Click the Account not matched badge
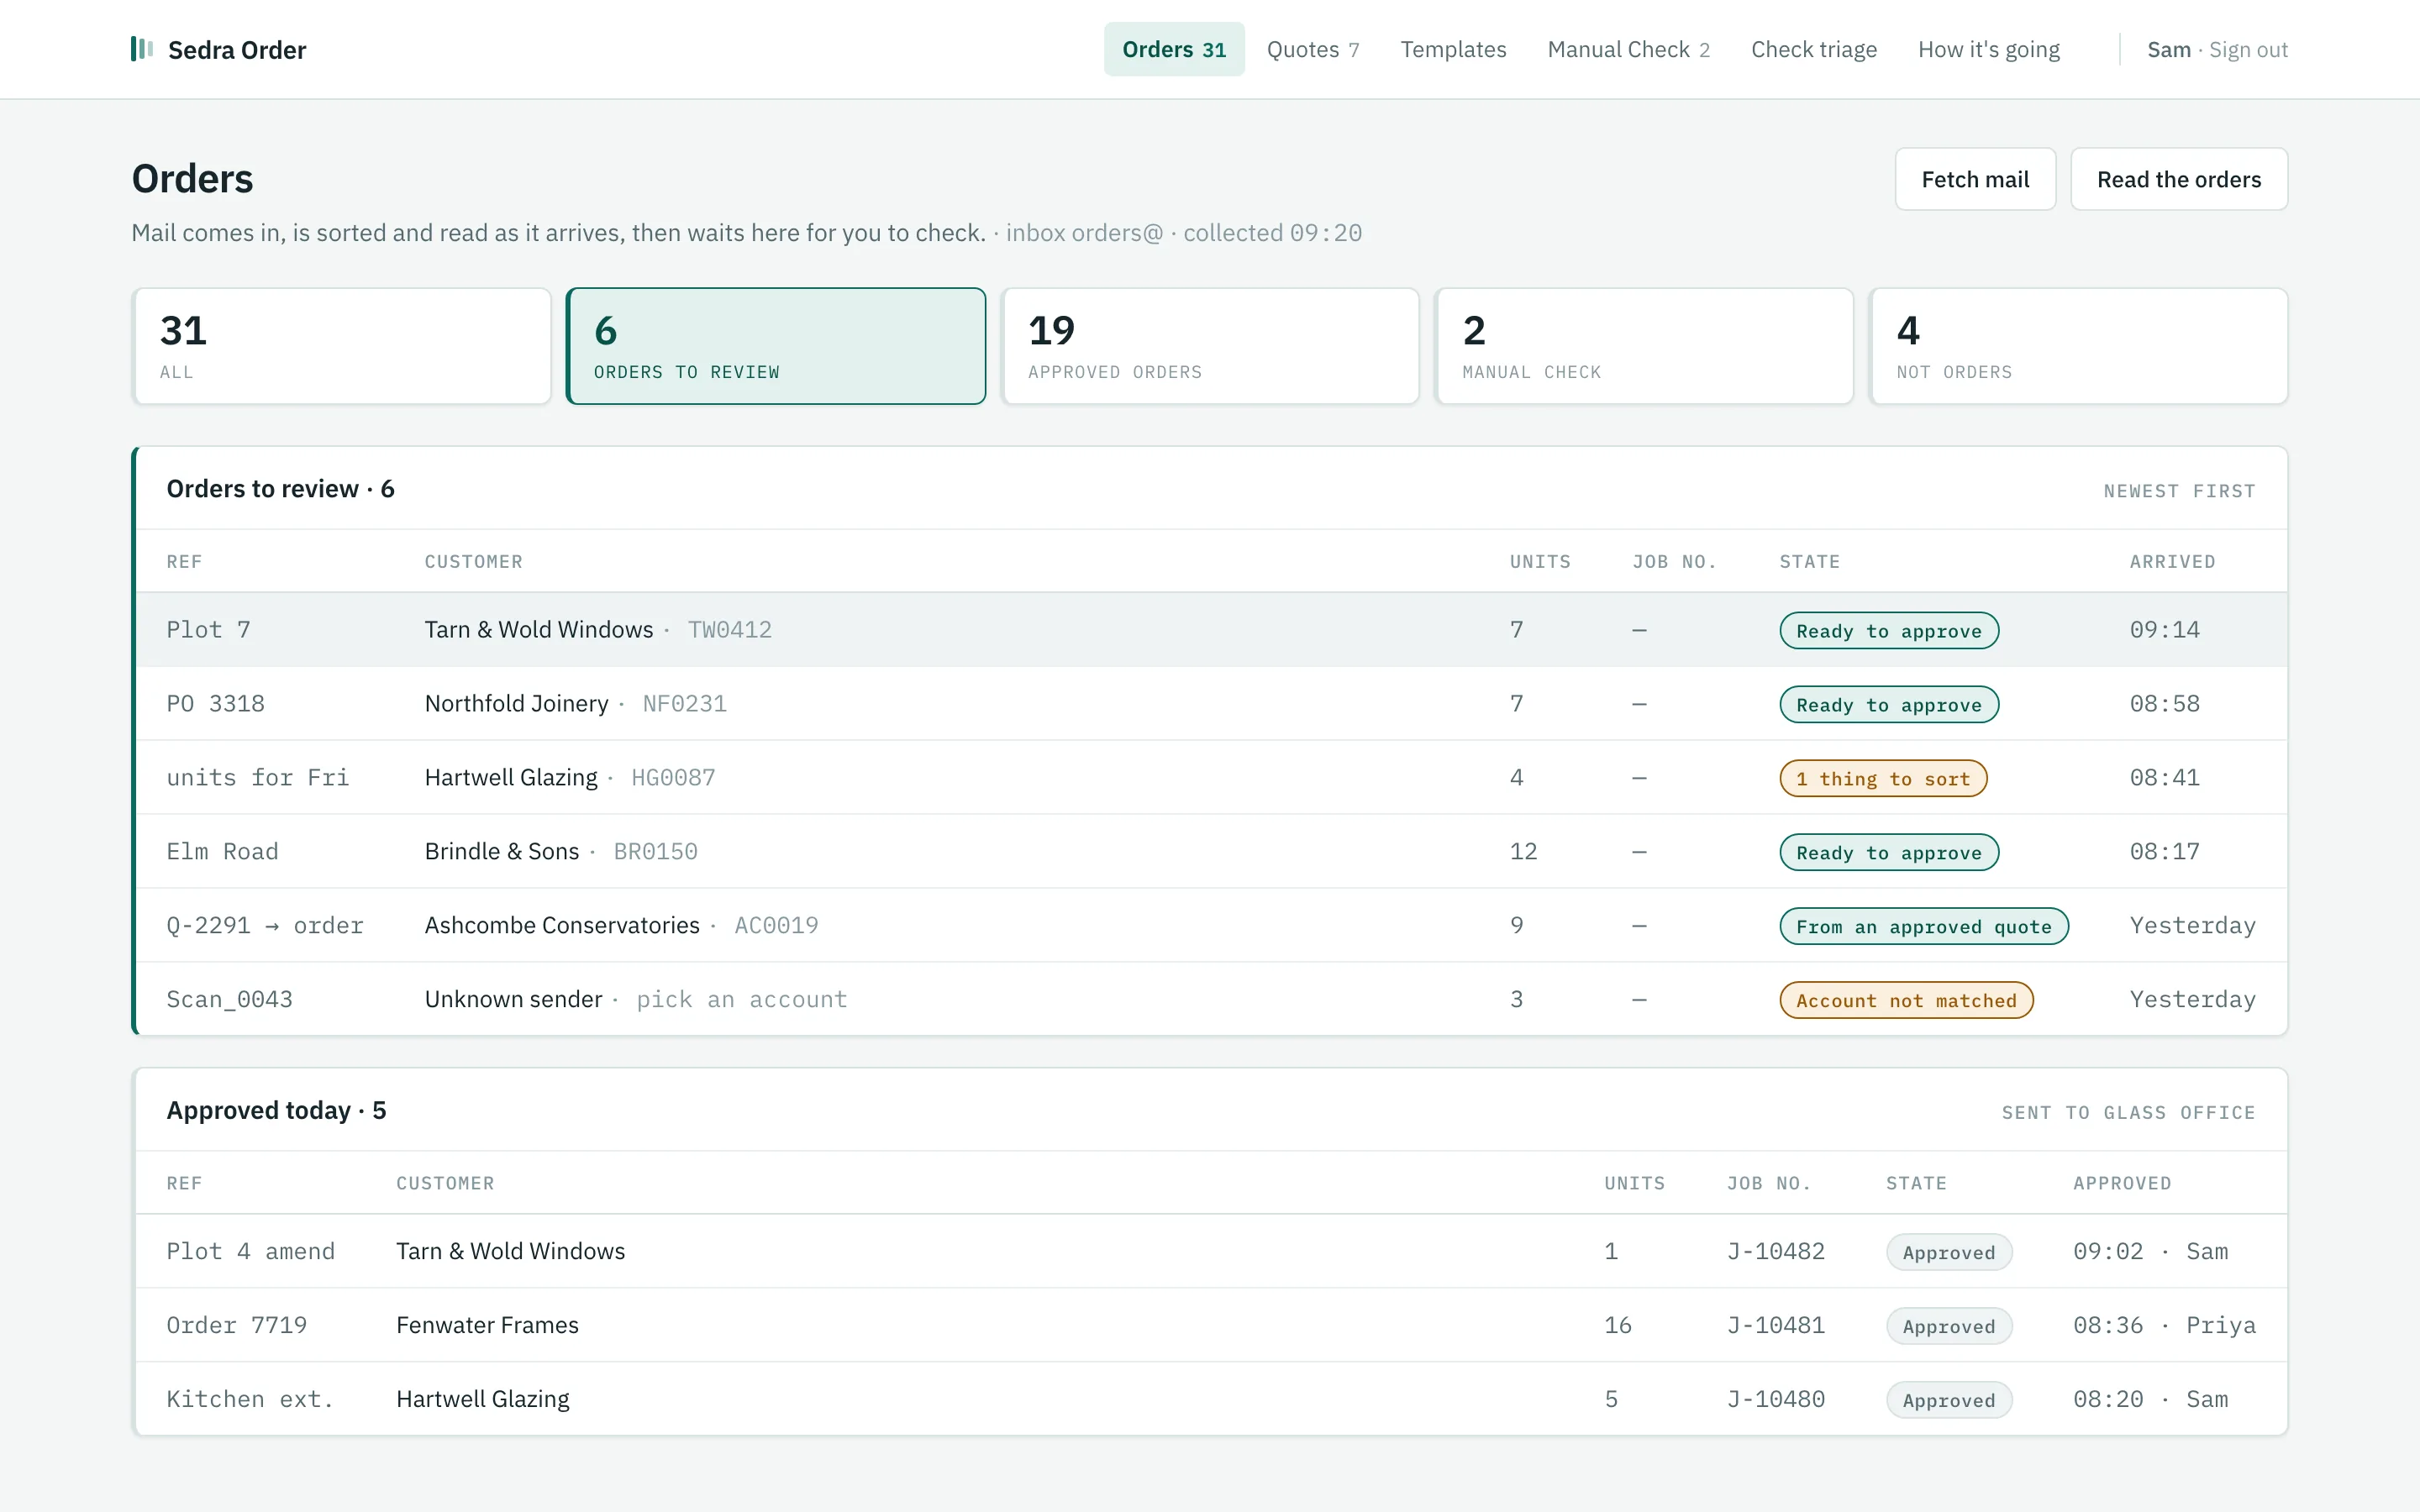The image size is (2420, 1512). point(1906,1001)
